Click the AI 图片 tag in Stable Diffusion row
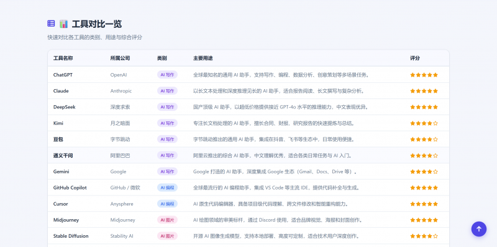Viewport: 497px width, 247px height. click(167, 236)
